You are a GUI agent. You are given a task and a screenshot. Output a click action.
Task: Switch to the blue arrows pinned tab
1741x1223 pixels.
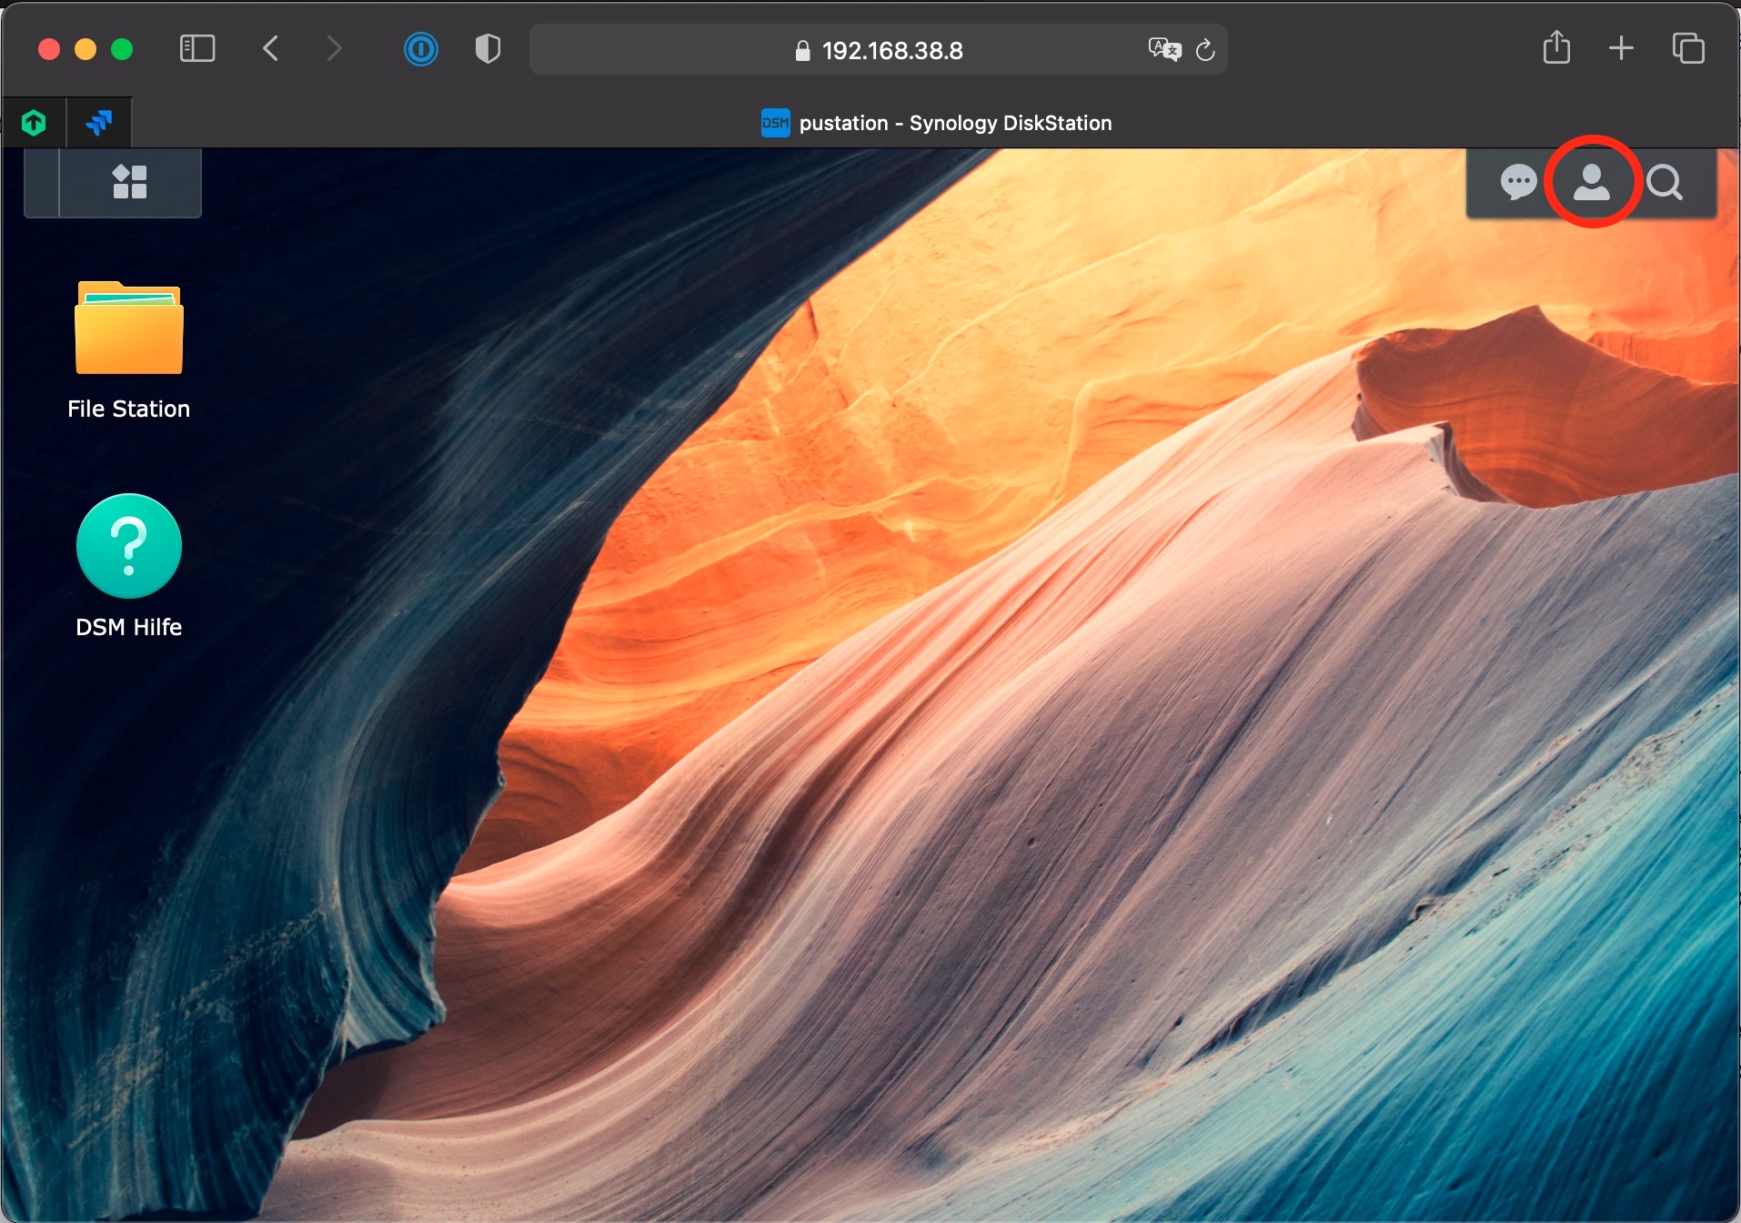99,123
